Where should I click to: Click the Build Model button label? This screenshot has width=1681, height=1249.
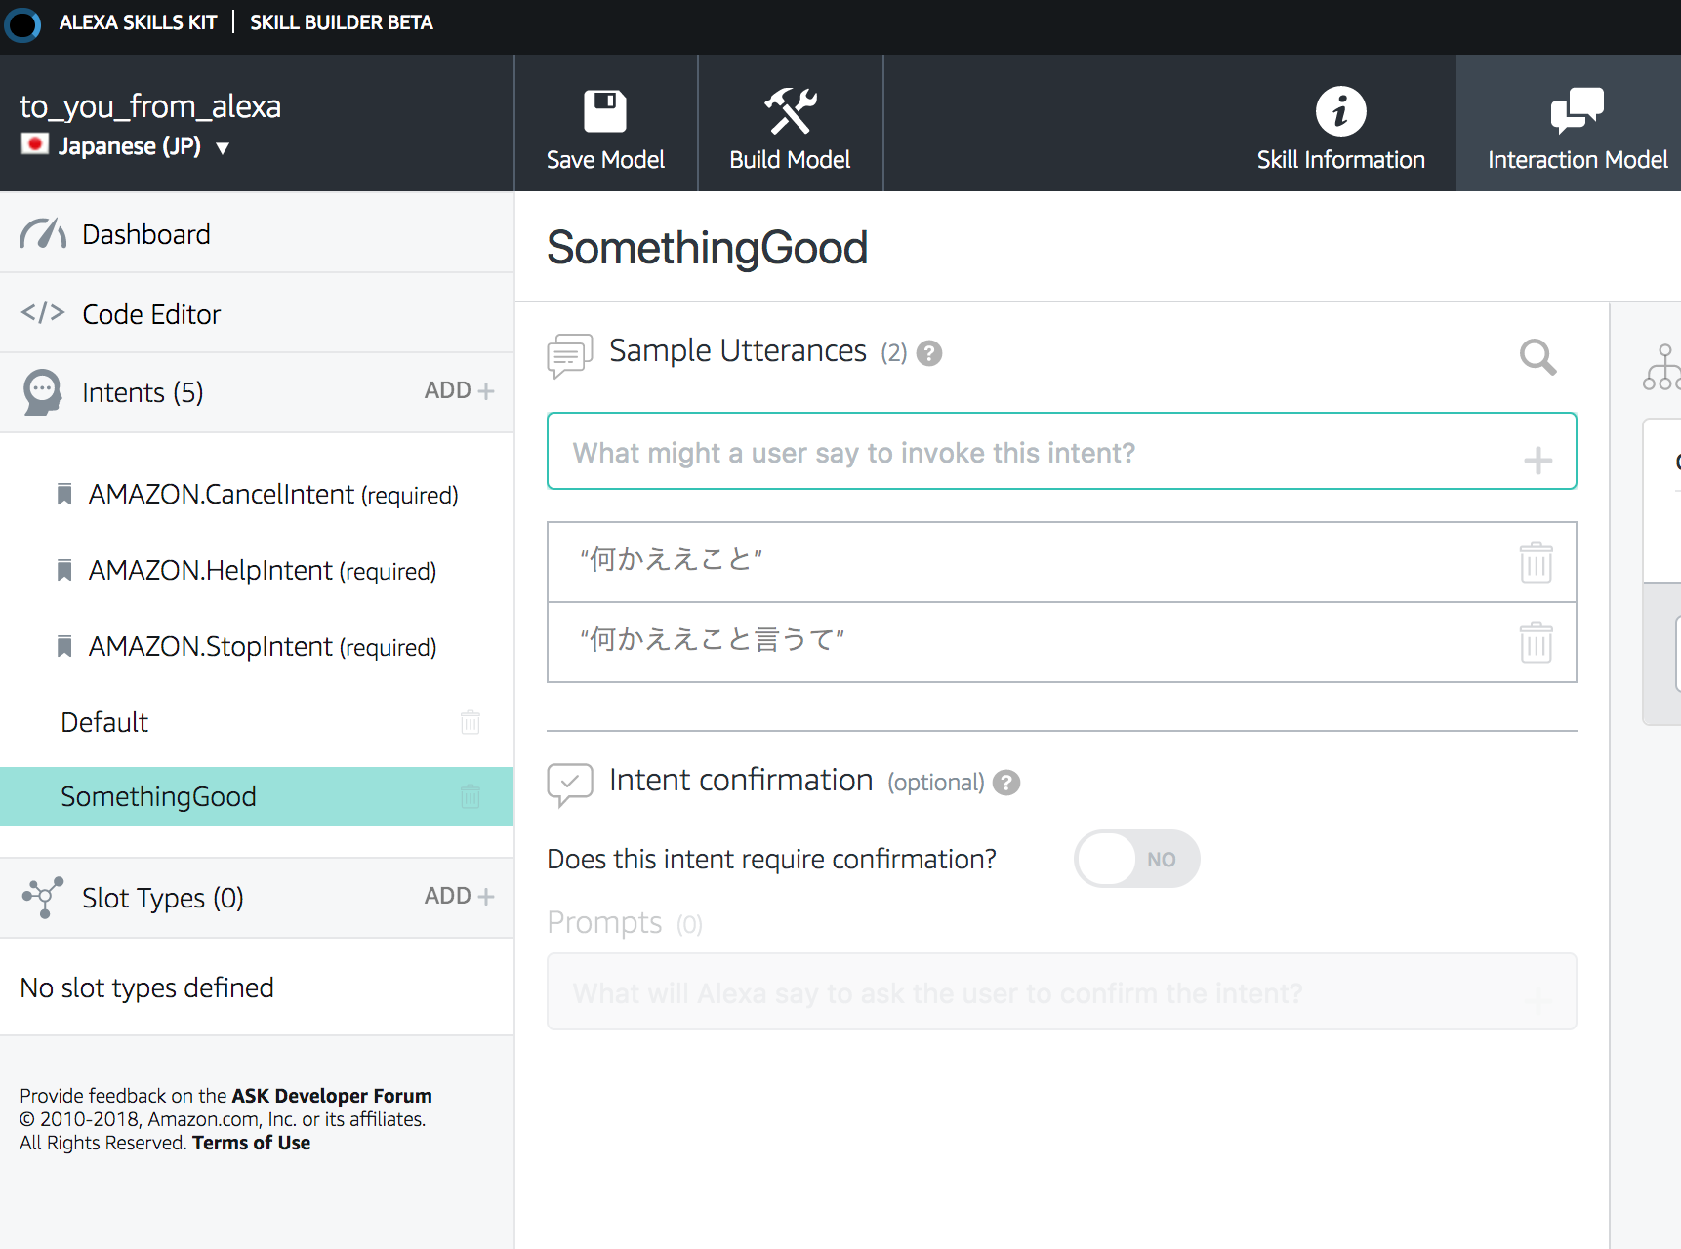pos(790,160)
